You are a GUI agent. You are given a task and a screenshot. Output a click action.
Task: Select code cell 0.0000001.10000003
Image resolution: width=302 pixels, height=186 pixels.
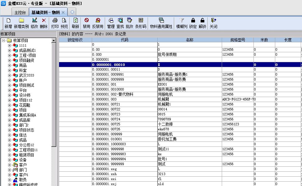(x=125, y=144)
